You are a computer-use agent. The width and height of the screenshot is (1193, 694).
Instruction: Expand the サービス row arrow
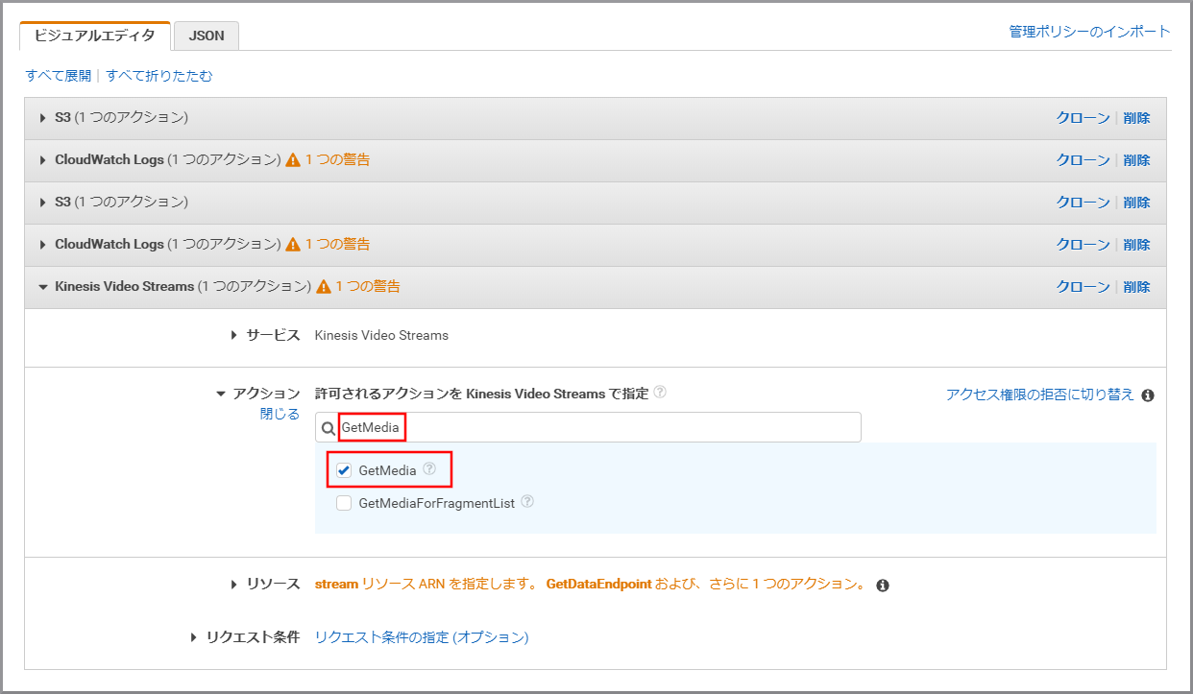(235, 336)
